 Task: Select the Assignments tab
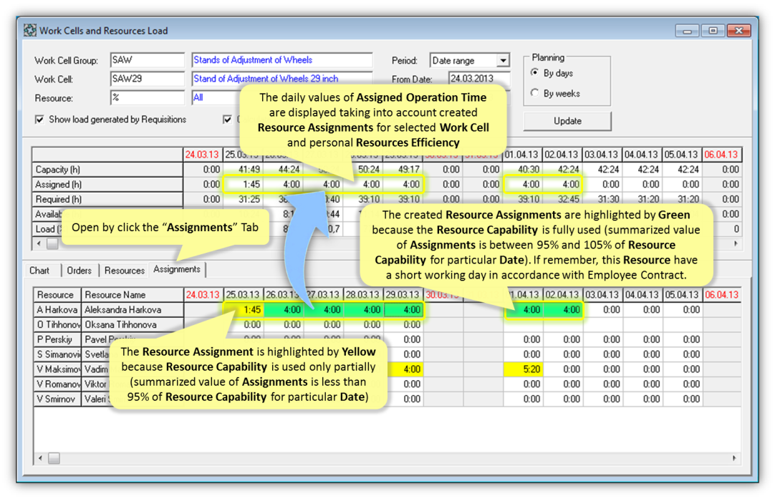pos(177,269)
